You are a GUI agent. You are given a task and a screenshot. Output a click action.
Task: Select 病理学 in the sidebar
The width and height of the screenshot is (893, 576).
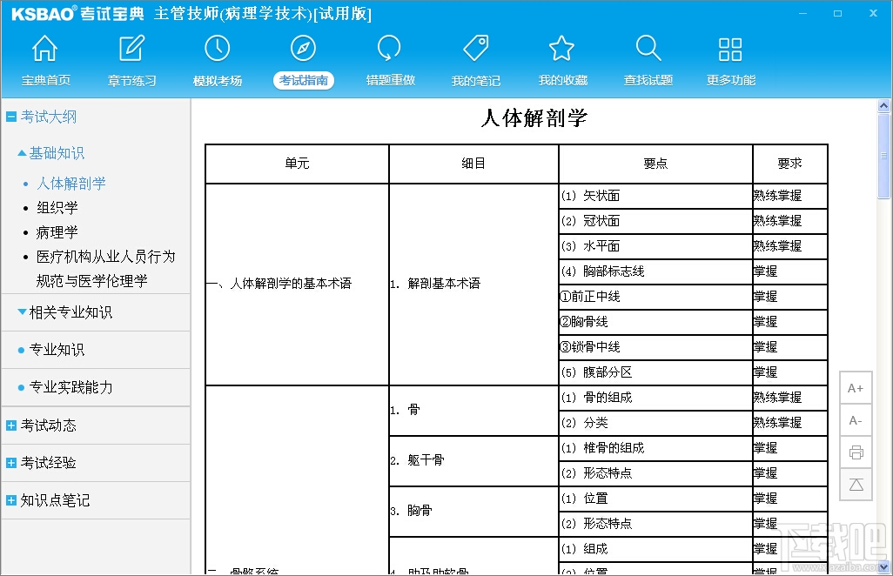[x=57, y=232]
